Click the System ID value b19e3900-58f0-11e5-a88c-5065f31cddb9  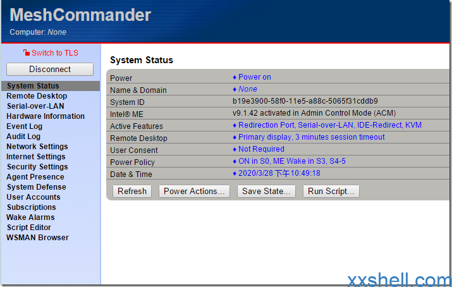[x=305, y=101]
